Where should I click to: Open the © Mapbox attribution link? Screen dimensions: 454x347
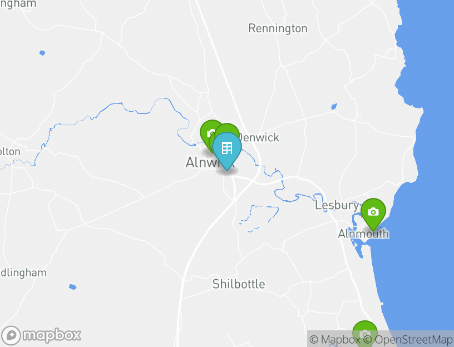tap(335, 339)
